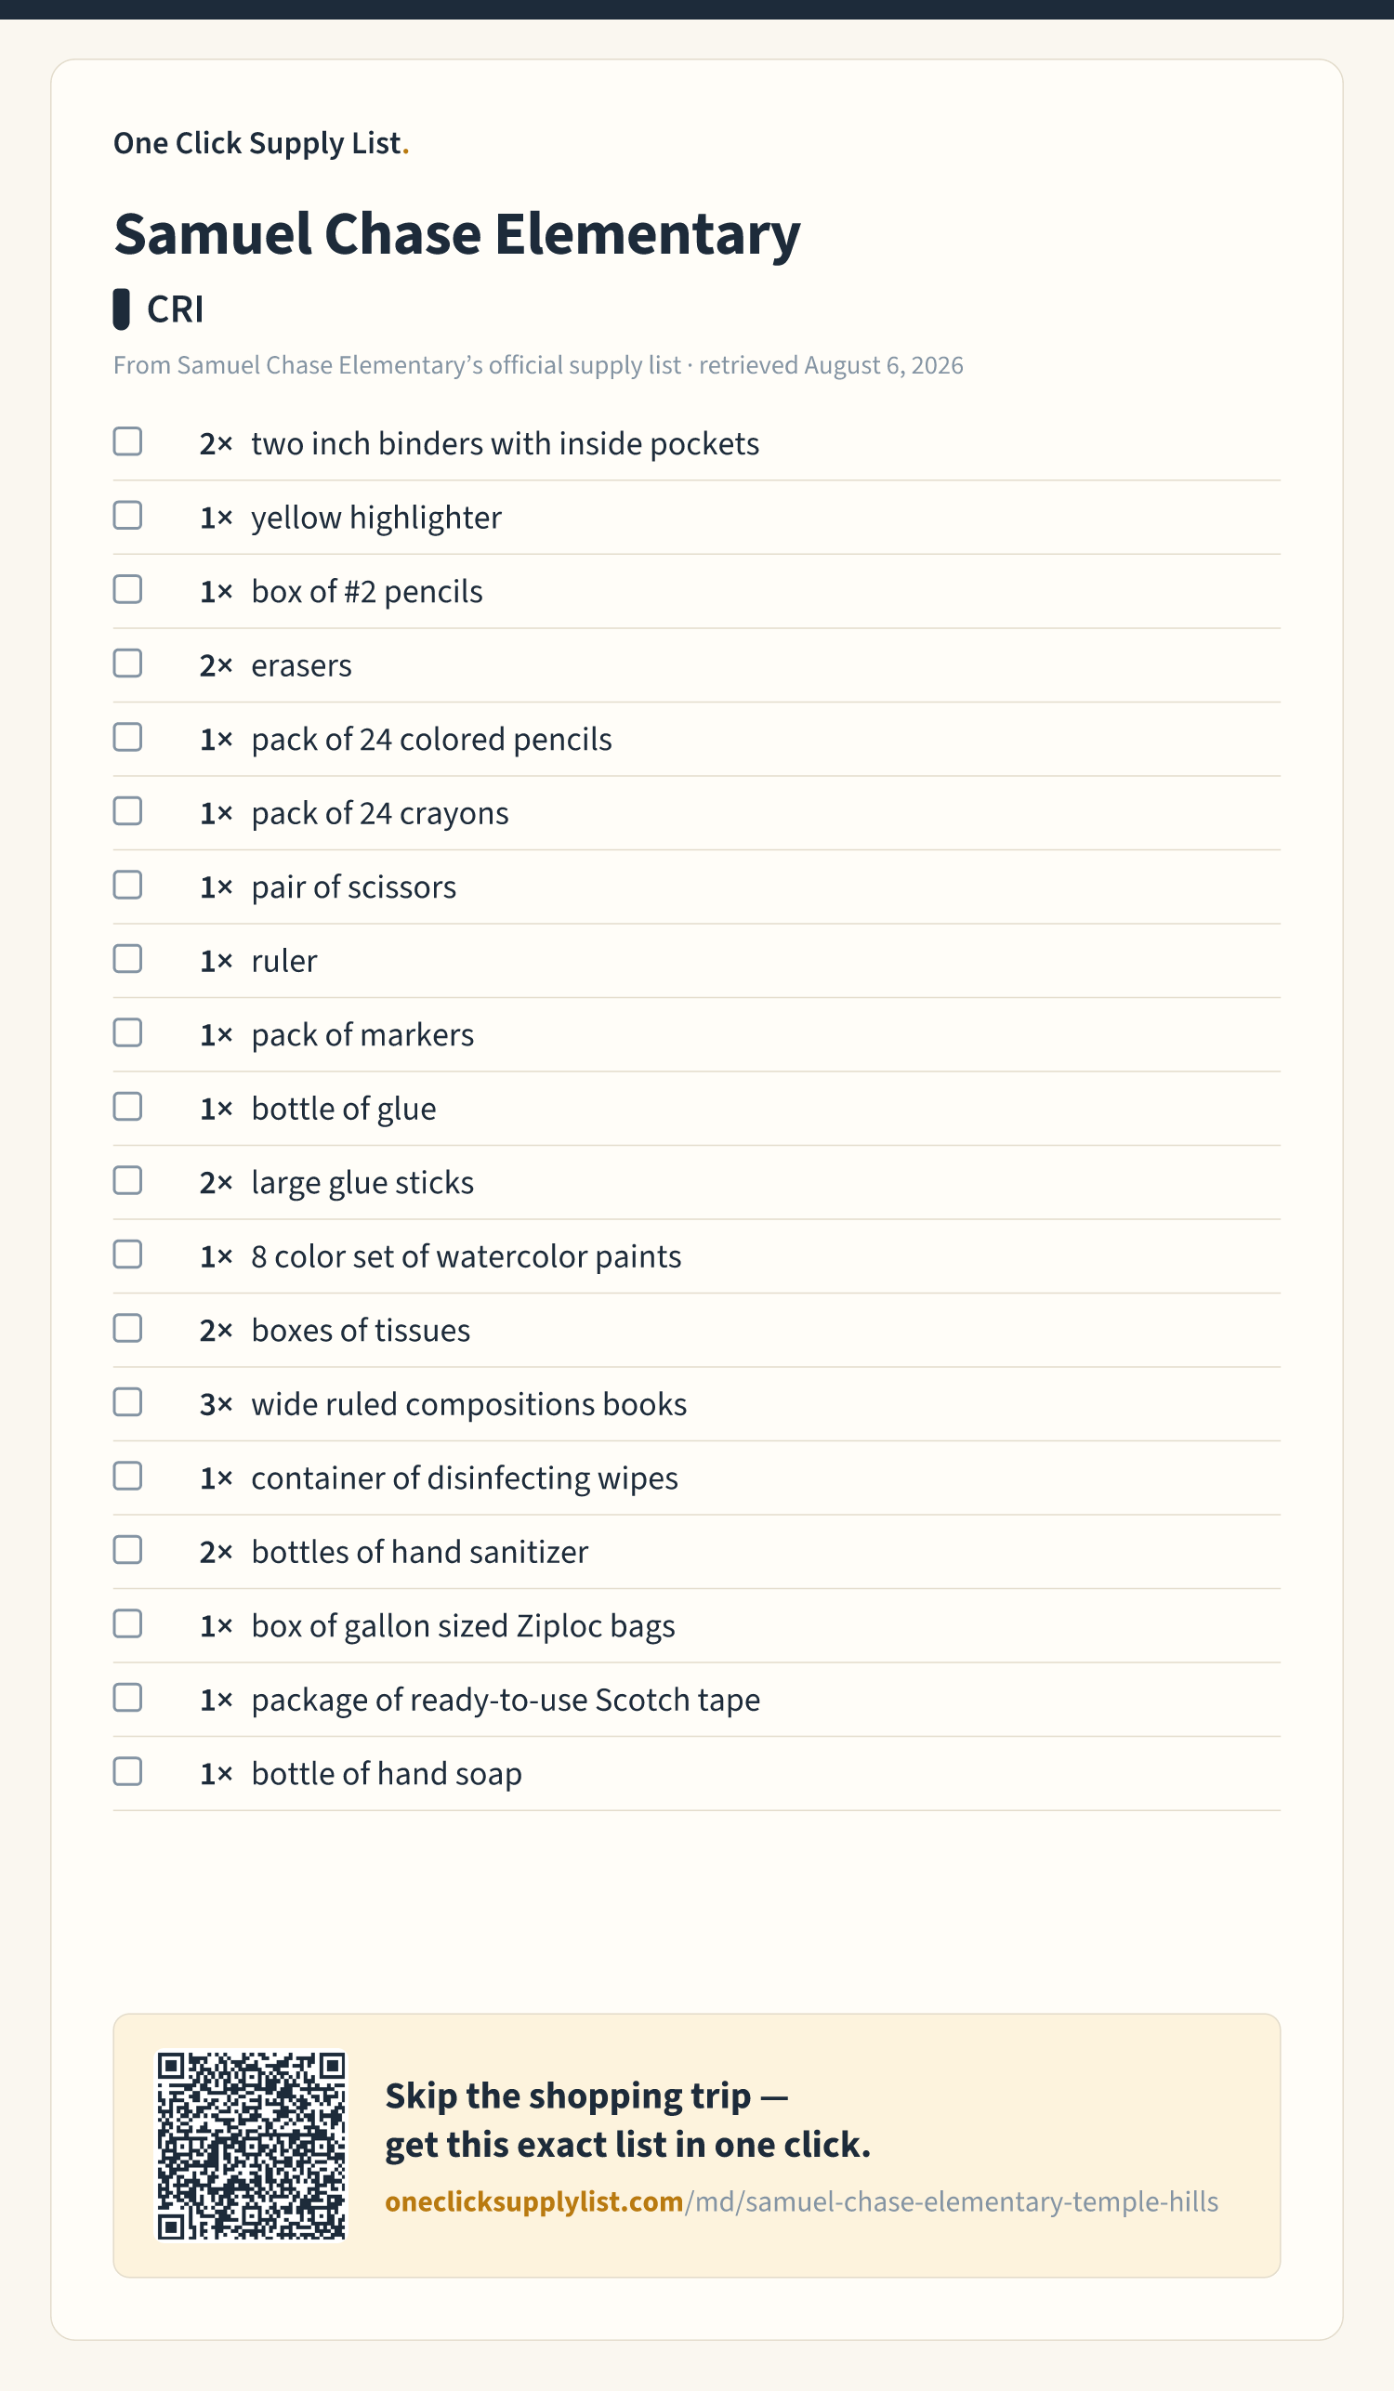Image resolution: width=1394 pixels, height=2391 pixels.
Task: Check the bottles of hand sanitizer box
Action: pyautogui.click(x=127, y=1550)
